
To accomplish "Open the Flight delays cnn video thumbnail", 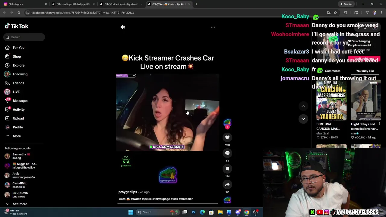I will click(366, 100).
